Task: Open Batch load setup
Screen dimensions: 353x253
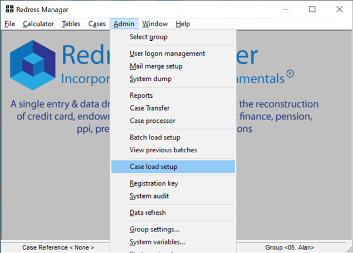Action: click(x=173, y=138)
